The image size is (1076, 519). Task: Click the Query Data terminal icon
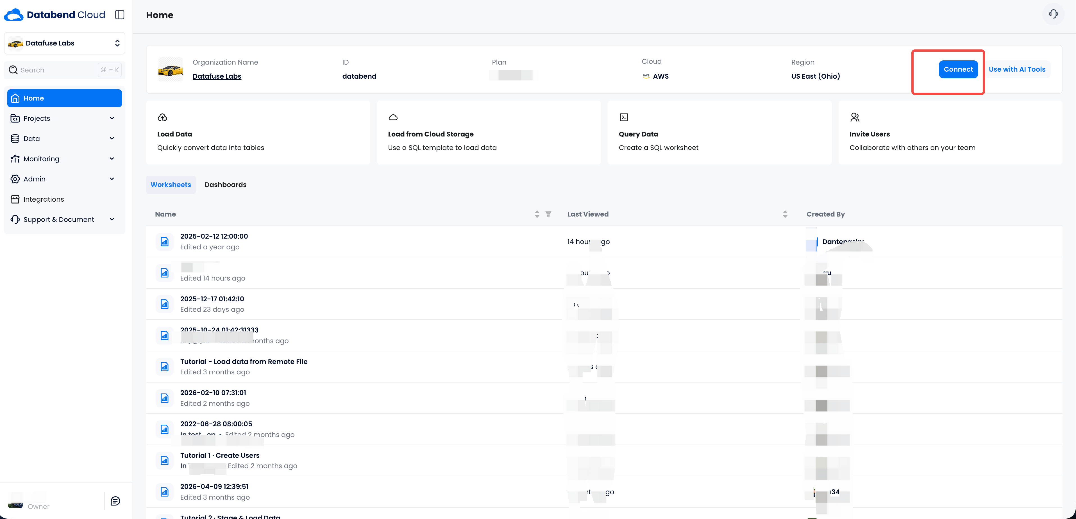tap(624, 117)
